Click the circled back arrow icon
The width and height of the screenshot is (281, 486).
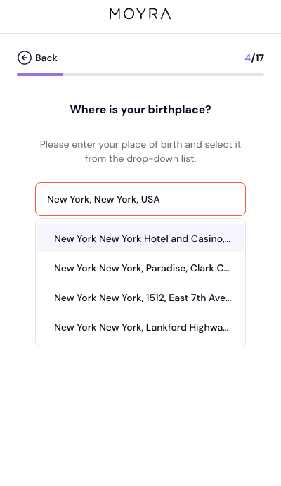pos(25,58)
